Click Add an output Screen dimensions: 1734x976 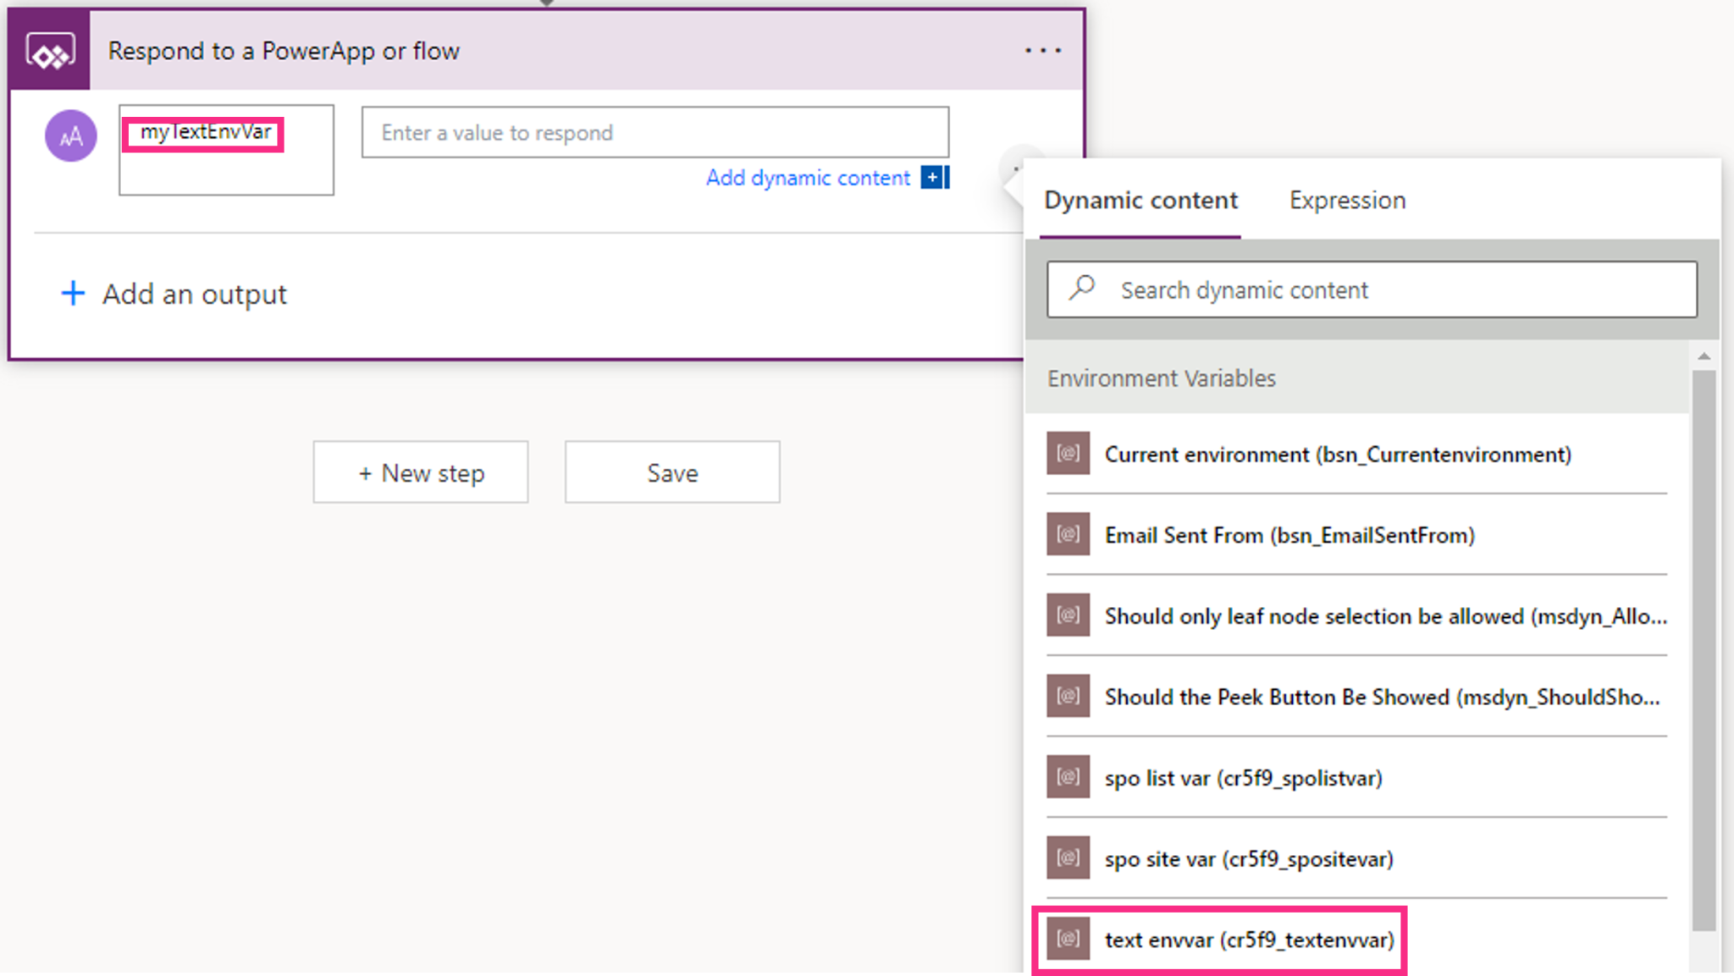175,295
